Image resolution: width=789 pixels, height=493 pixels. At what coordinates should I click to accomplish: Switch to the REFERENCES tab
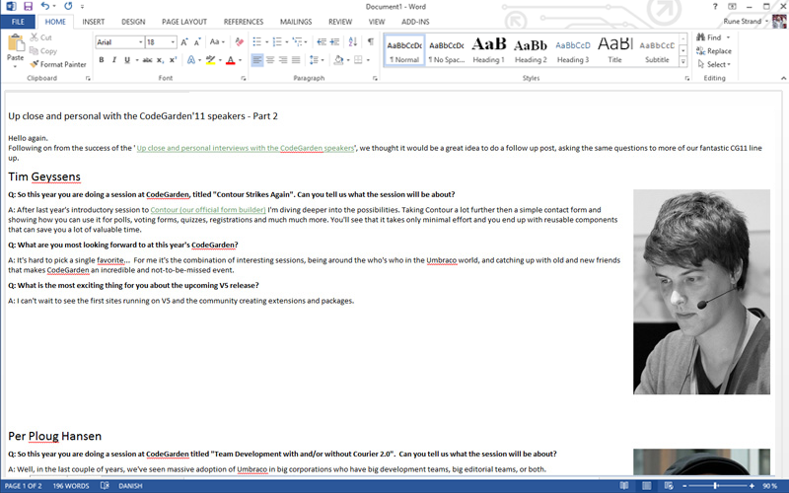pos(244,22)
